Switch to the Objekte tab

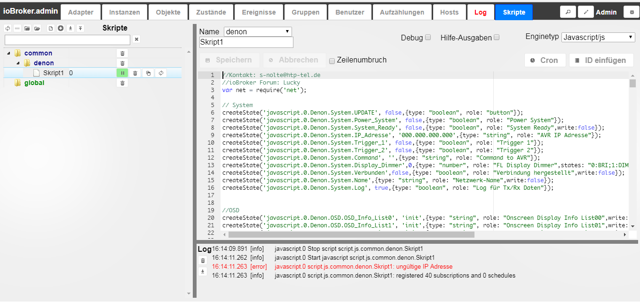tap(168, 12)
